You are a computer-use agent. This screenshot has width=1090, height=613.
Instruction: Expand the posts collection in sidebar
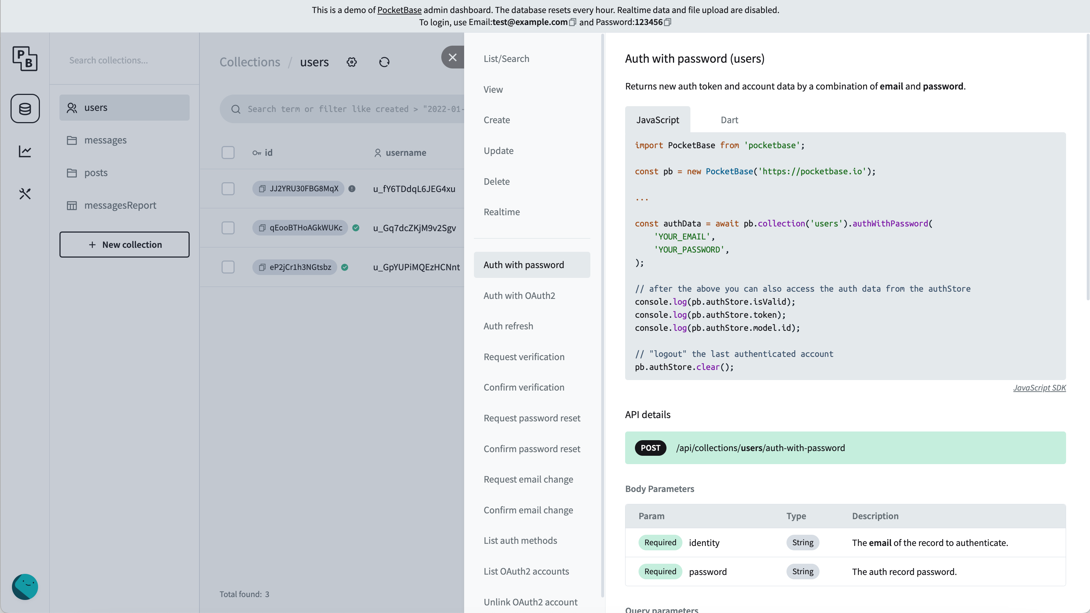(96, 172)
